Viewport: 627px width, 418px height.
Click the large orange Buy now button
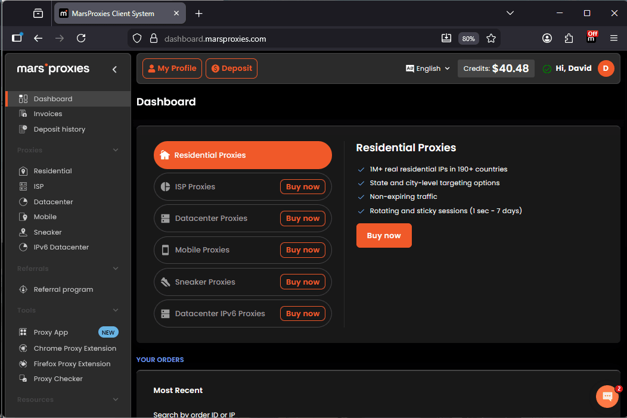coord(384,235)
